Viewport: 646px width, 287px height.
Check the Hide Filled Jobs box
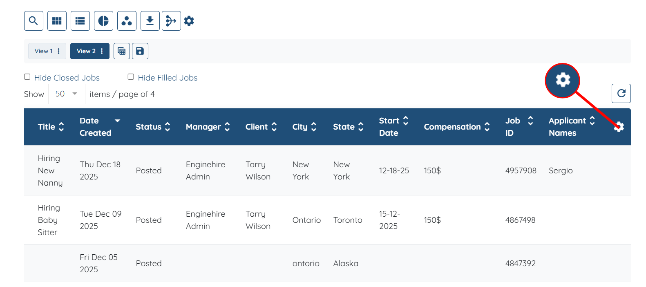[131, 77]
